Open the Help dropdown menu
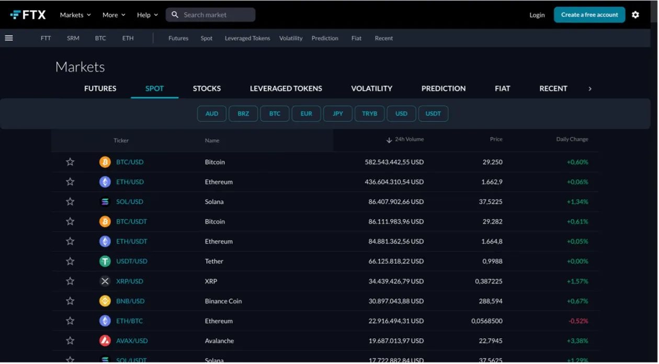 [146, 15]
